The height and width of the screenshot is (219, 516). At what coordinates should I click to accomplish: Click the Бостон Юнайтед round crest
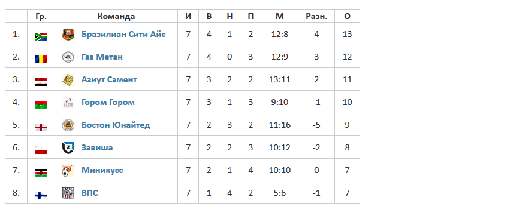[x=68, y=125]
